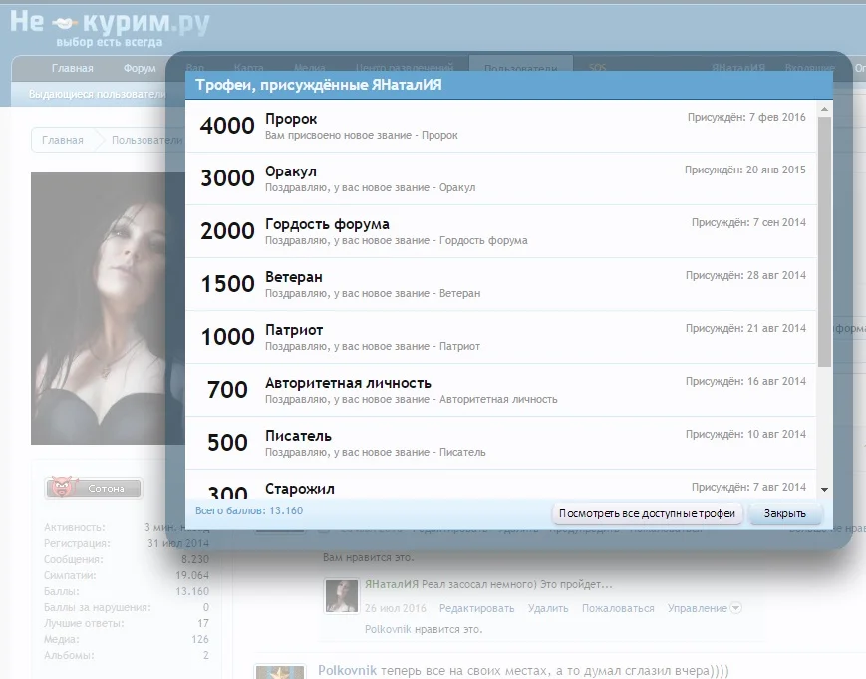
Task: Click the Главная breadcrumb link
Action: 63,140
